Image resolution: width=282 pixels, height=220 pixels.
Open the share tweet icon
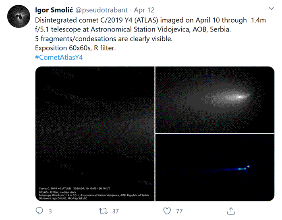(x=231, y=211)
